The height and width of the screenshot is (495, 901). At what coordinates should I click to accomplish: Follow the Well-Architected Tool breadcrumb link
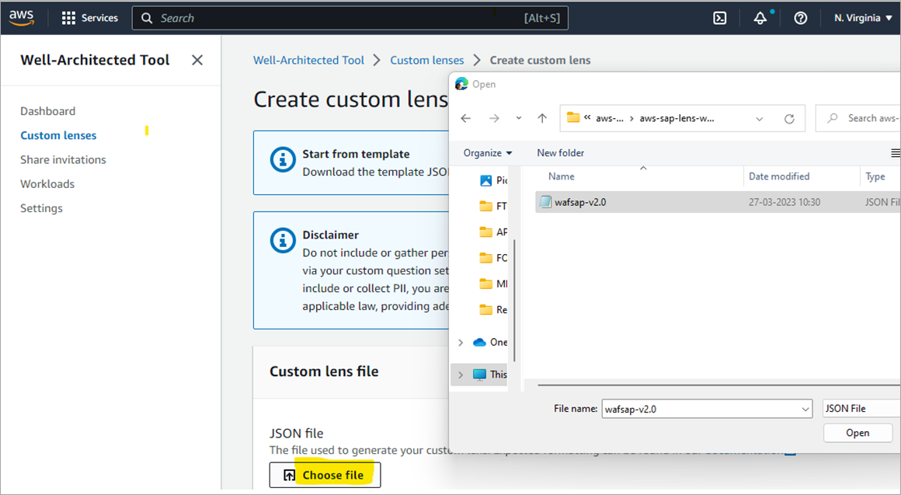pos(308,60)
